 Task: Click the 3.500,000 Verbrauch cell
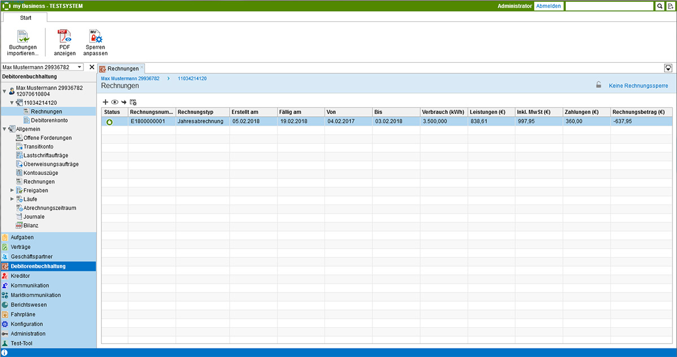pos(443,121)
